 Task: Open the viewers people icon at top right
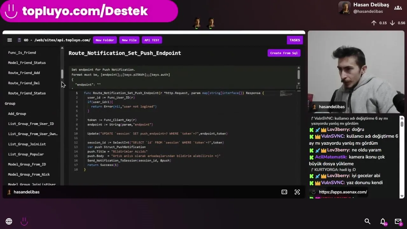tap(398, 8)
